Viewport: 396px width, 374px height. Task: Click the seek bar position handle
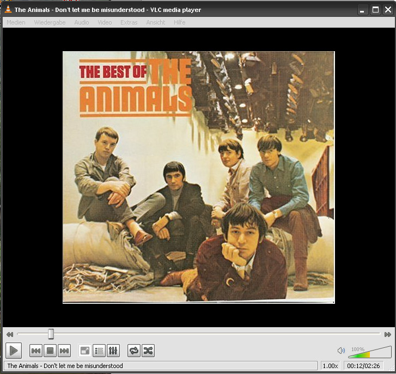click(51, 334)
